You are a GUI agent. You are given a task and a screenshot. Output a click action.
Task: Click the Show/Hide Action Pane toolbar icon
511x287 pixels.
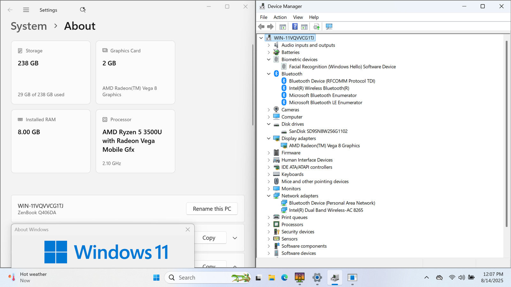coord(304,27)
